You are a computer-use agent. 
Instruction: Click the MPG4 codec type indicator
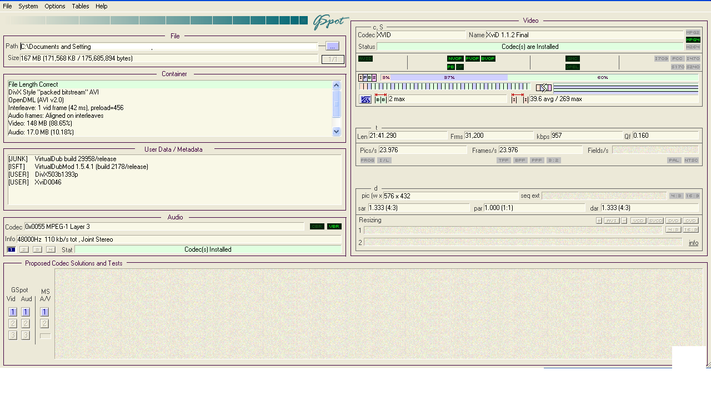(x=693, y=40)
